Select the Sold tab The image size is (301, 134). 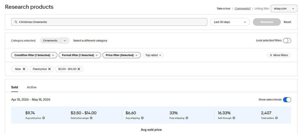click(14, 87)
